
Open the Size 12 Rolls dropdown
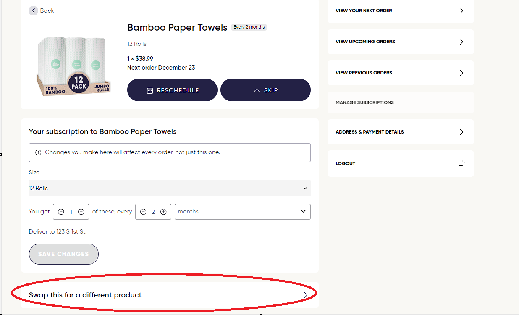(x=170, y=188)
